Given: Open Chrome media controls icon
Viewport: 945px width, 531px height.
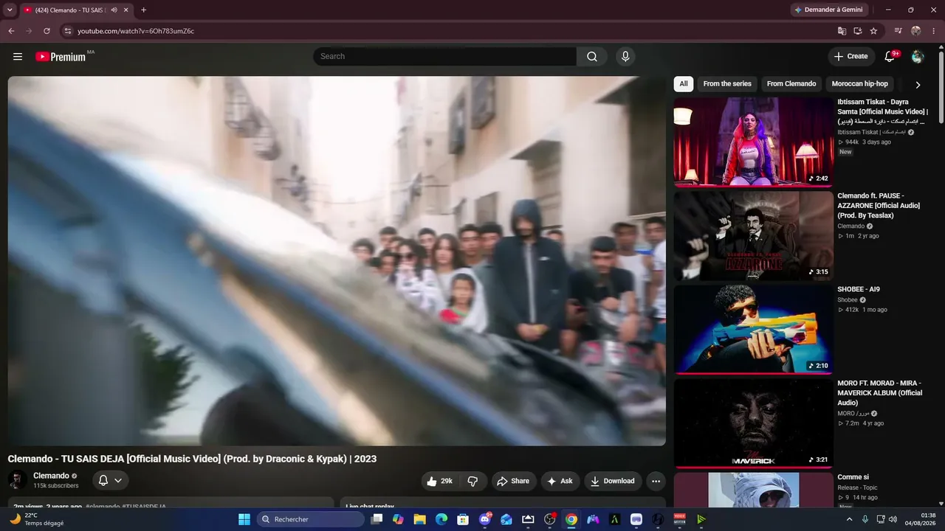Looking at the screenshot, I should 898,31.
